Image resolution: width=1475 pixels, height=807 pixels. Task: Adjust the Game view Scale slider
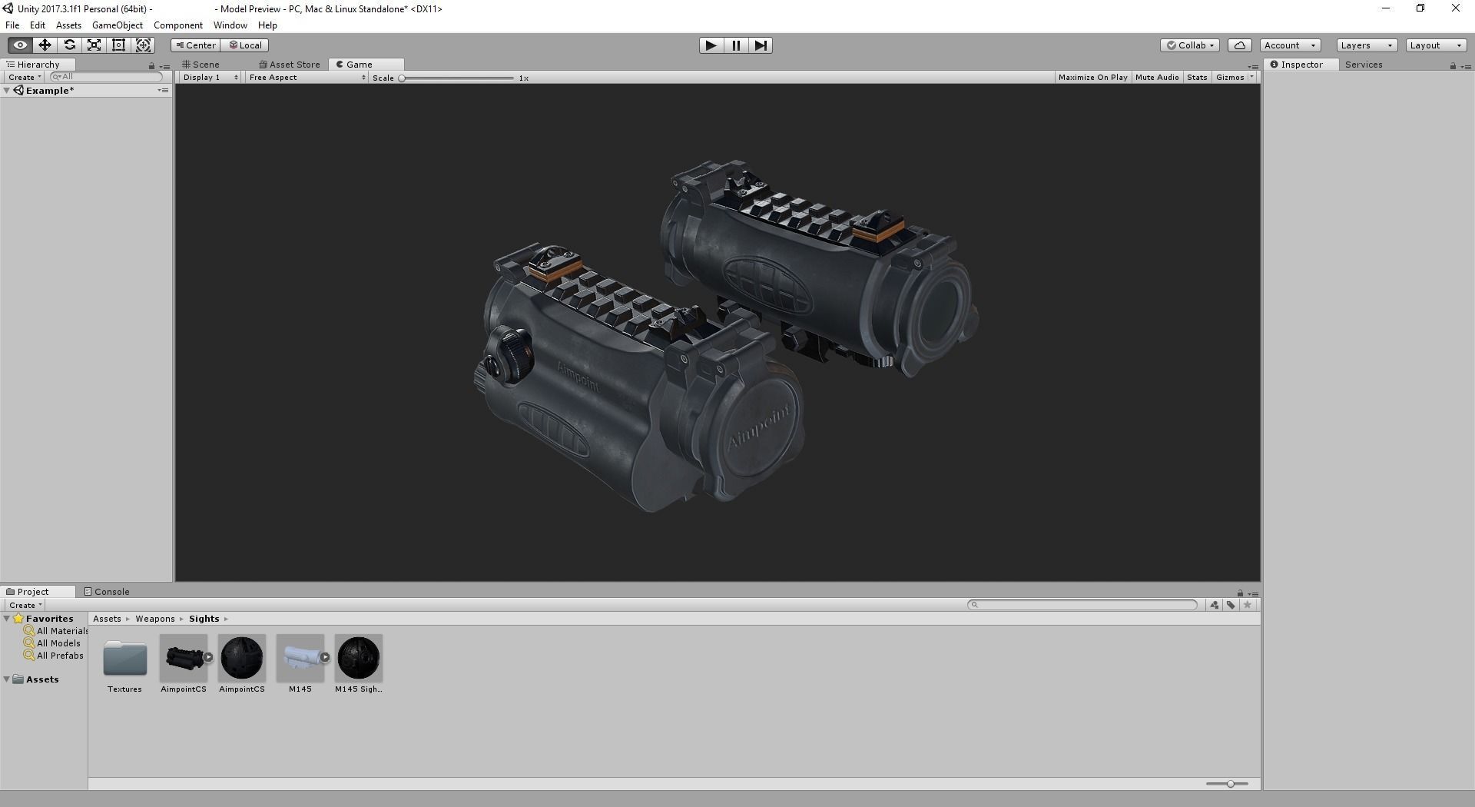pos(458,78)
